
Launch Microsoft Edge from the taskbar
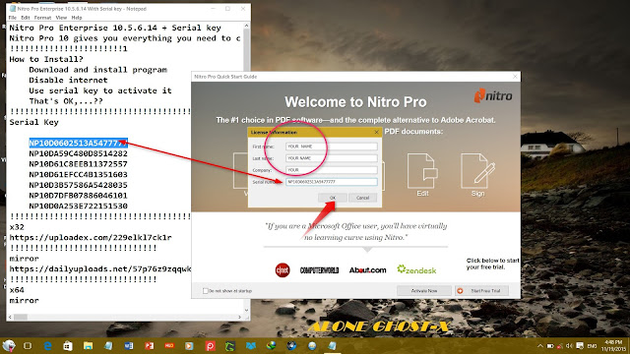coord(48,345)
